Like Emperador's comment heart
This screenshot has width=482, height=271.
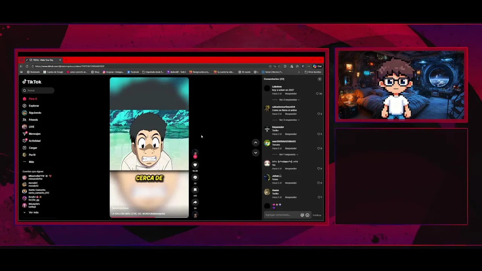pyautogui.click(x=319, y=134)
